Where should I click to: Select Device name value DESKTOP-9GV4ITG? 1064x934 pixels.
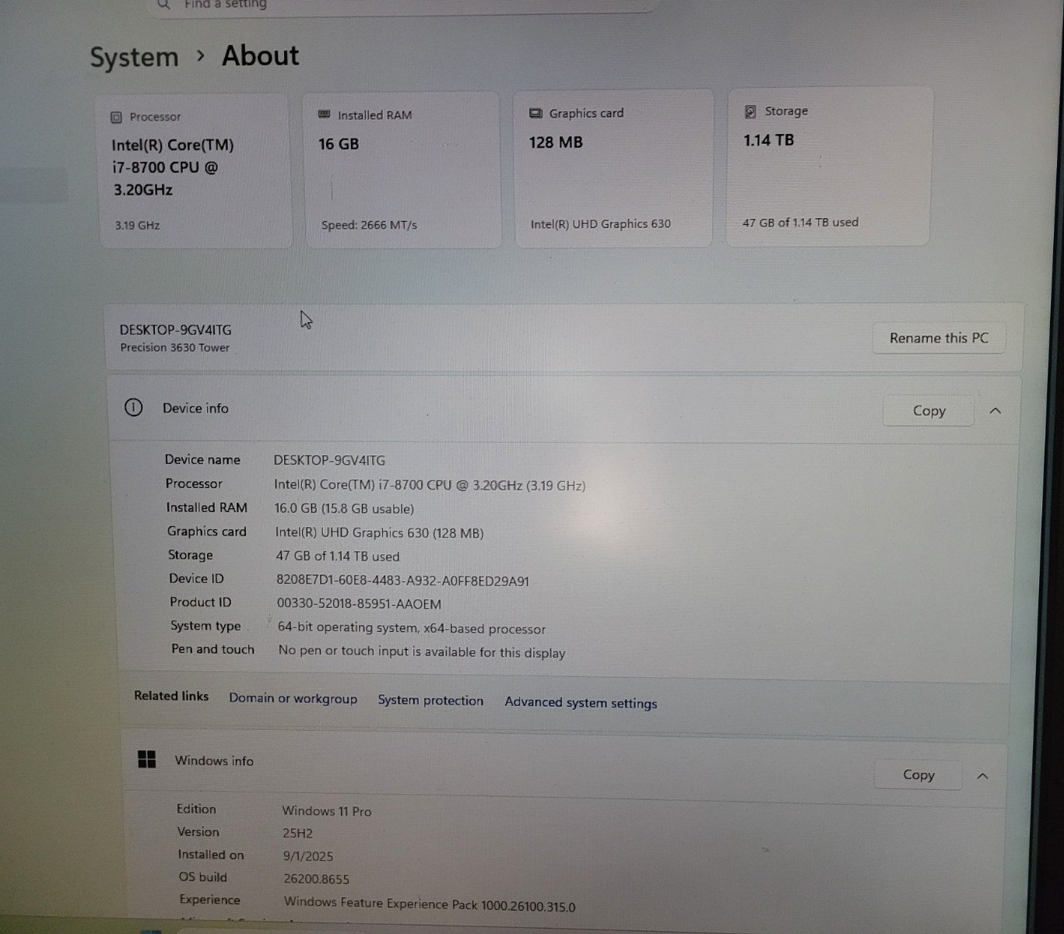[x=329, y=460]
